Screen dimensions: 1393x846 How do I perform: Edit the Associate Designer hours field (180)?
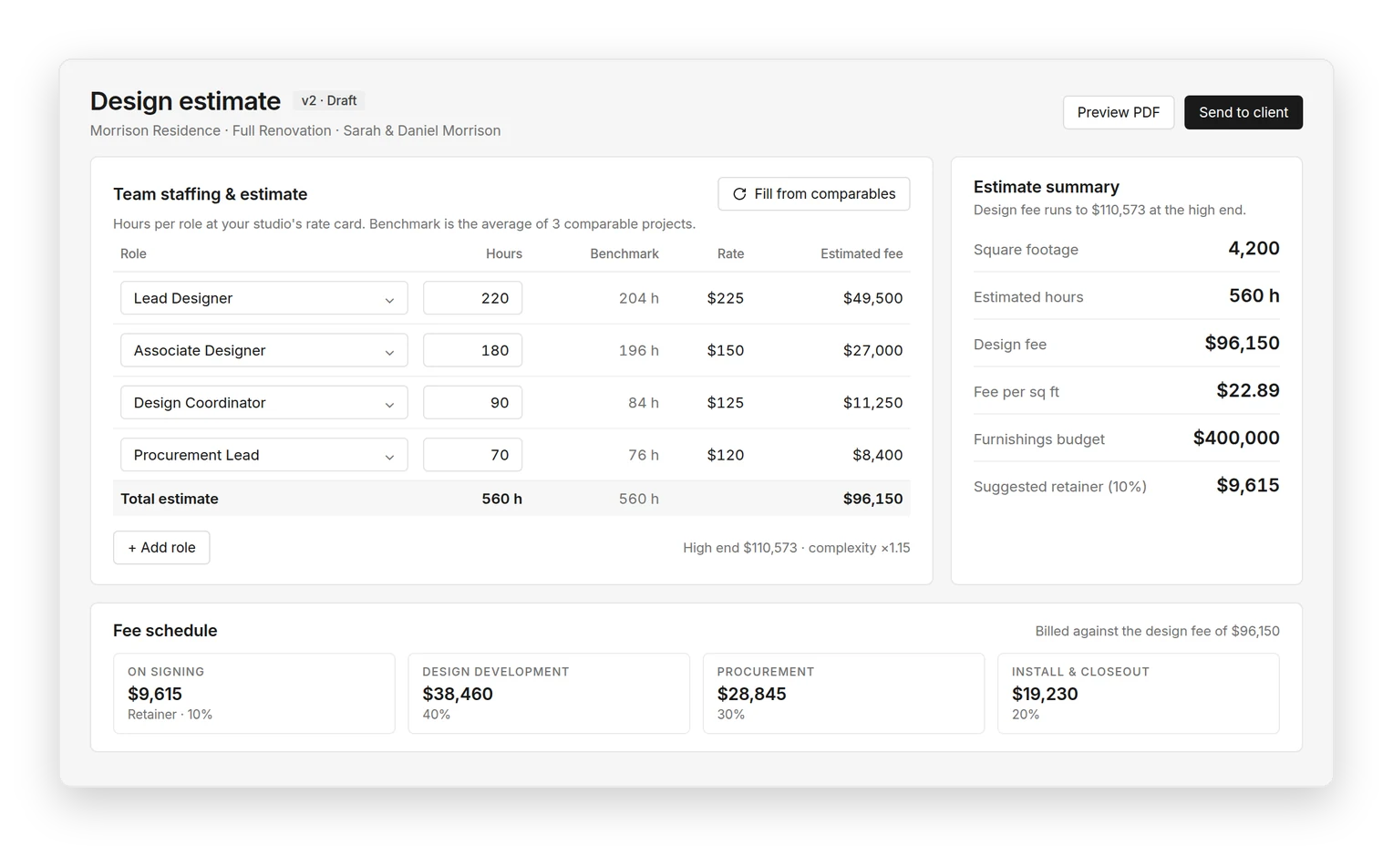pyautogui.click(x=472, y=350)
